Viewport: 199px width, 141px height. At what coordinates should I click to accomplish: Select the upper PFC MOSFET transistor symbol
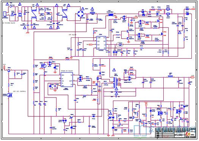click(x=158, y=21)
